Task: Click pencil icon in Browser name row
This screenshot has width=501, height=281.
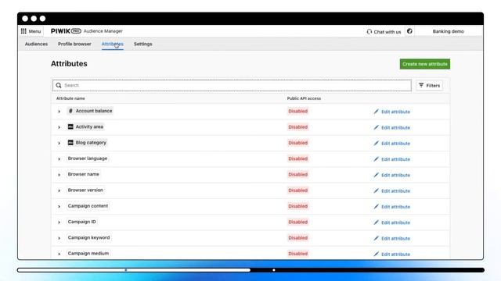Action: (376, 175)
